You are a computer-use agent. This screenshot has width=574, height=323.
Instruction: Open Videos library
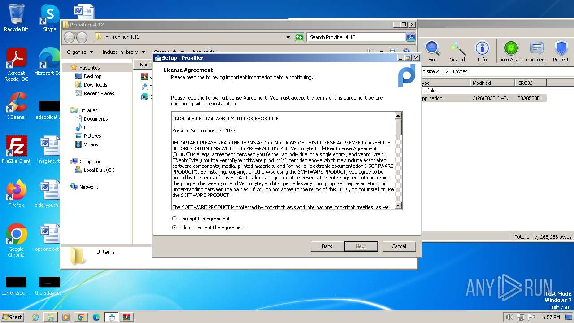[91, 144]
